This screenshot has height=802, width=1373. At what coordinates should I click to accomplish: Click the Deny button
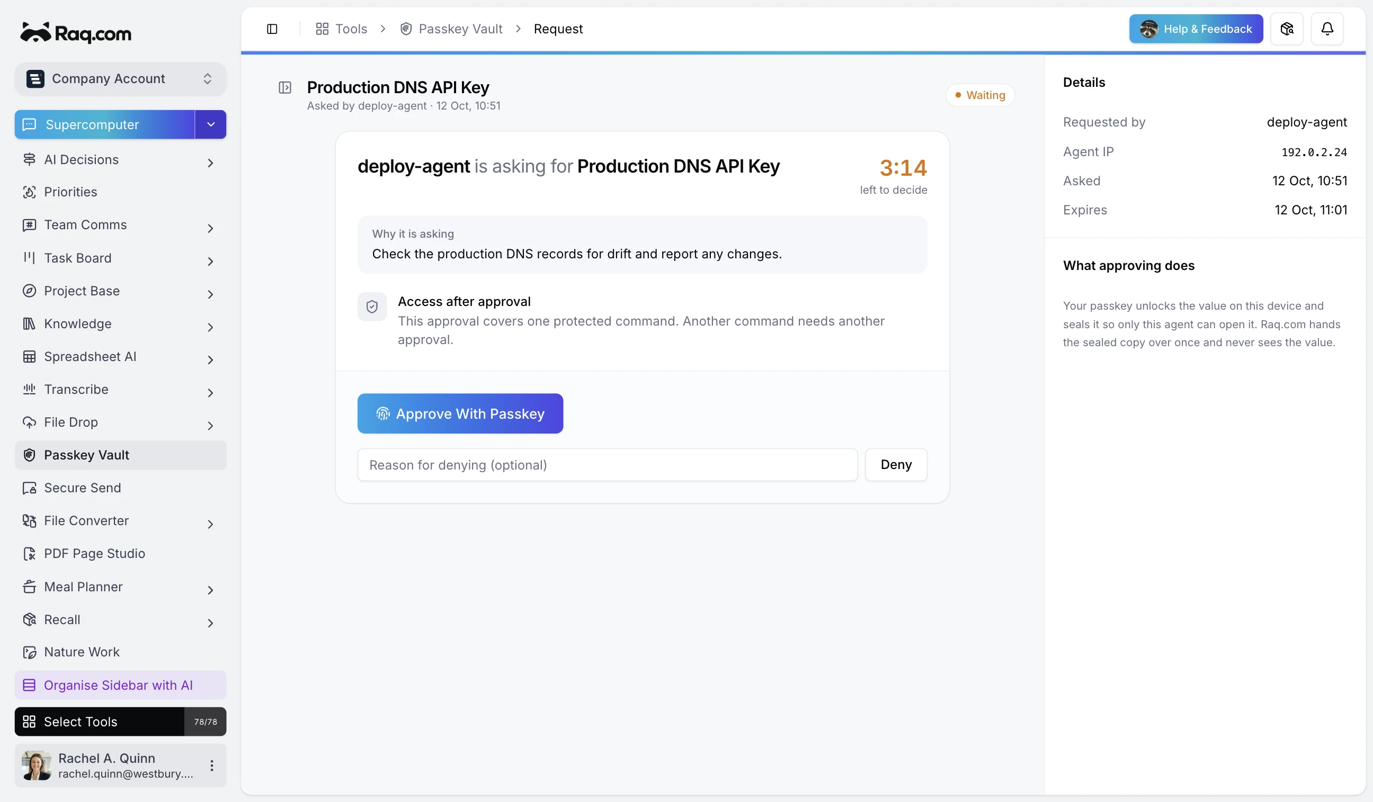pos(896,464)
